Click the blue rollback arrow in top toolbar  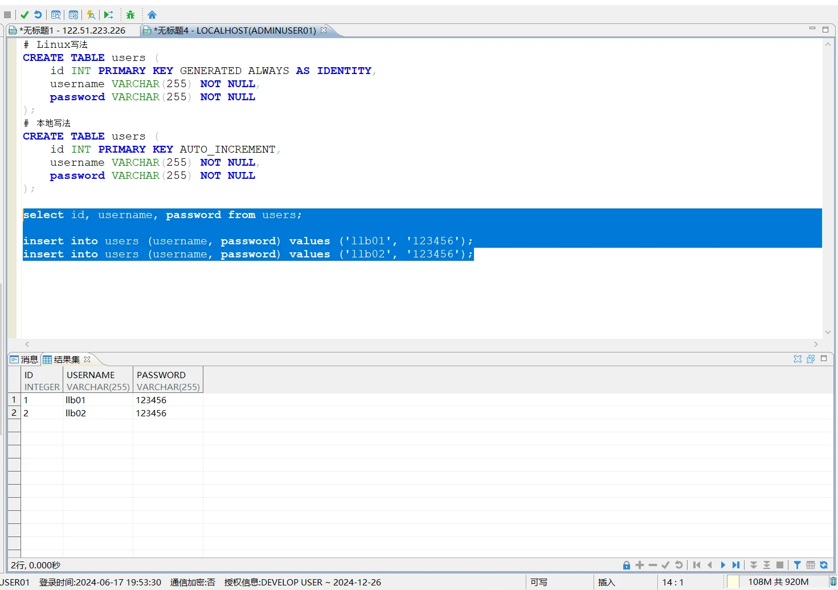pos(38,15)
